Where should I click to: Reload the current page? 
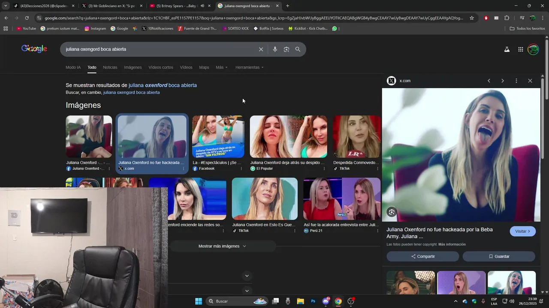pos(27,18)
